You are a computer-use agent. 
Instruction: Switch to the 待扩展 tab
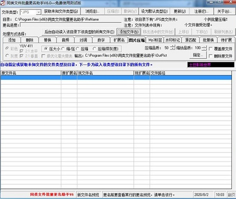(x=226, y=40)
